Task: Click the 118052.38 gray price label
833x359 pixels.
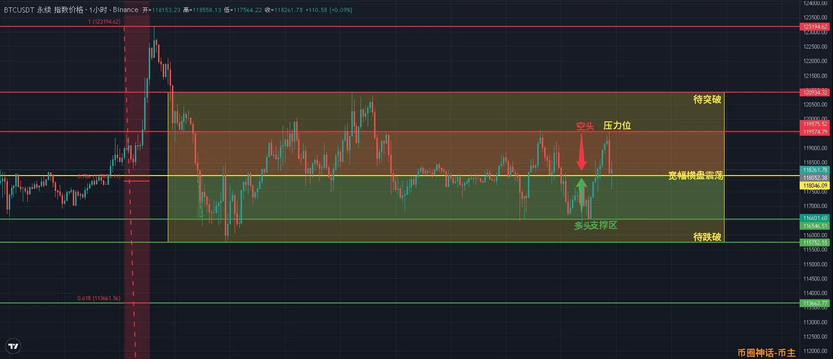Action: pos(815,178)
